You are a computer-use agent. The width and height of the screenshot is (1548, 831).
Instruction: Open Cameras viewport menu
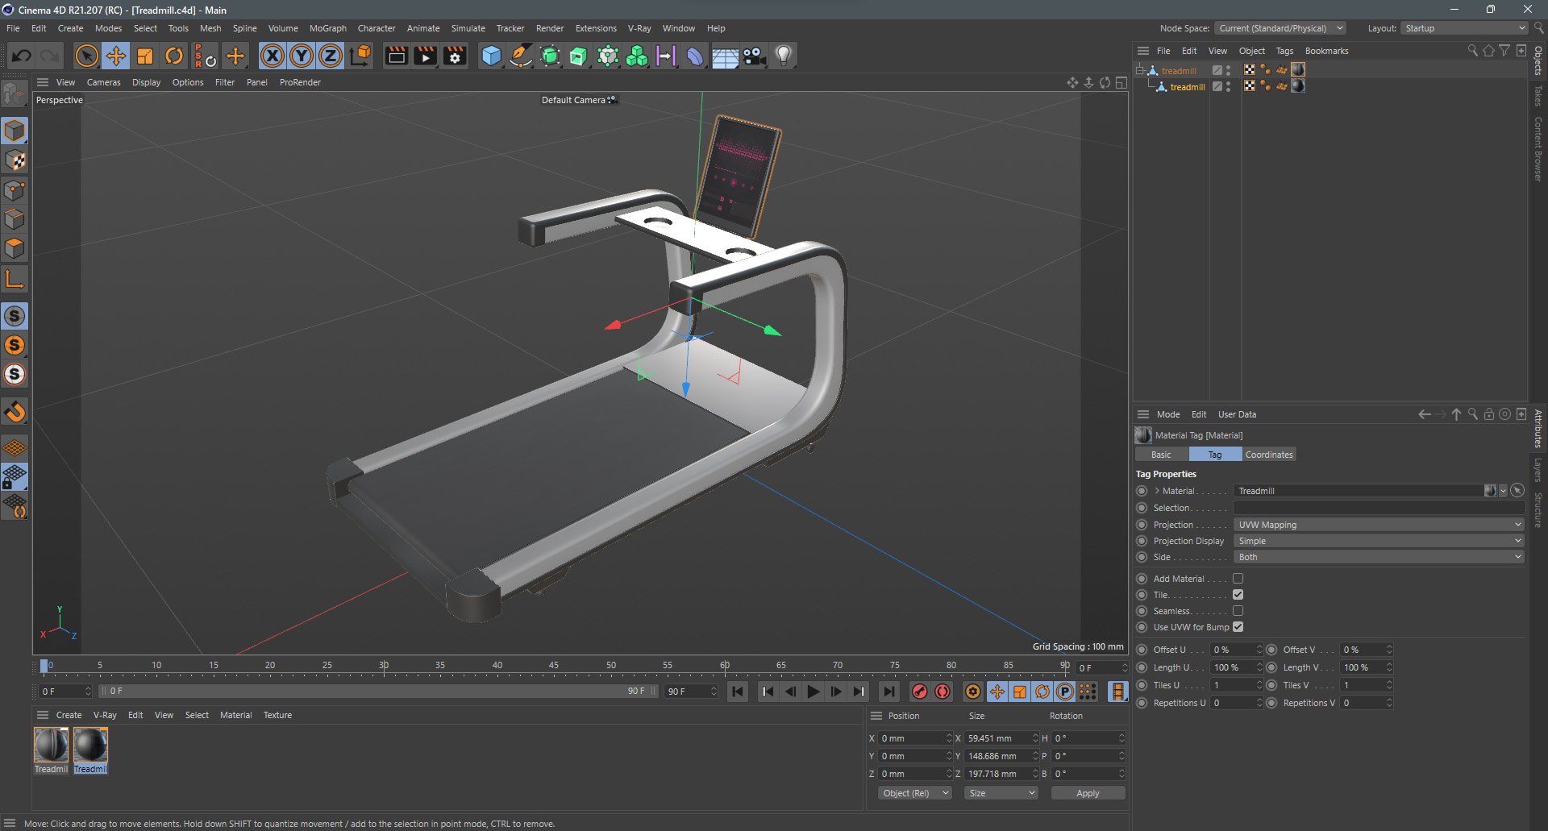(103, 82)
